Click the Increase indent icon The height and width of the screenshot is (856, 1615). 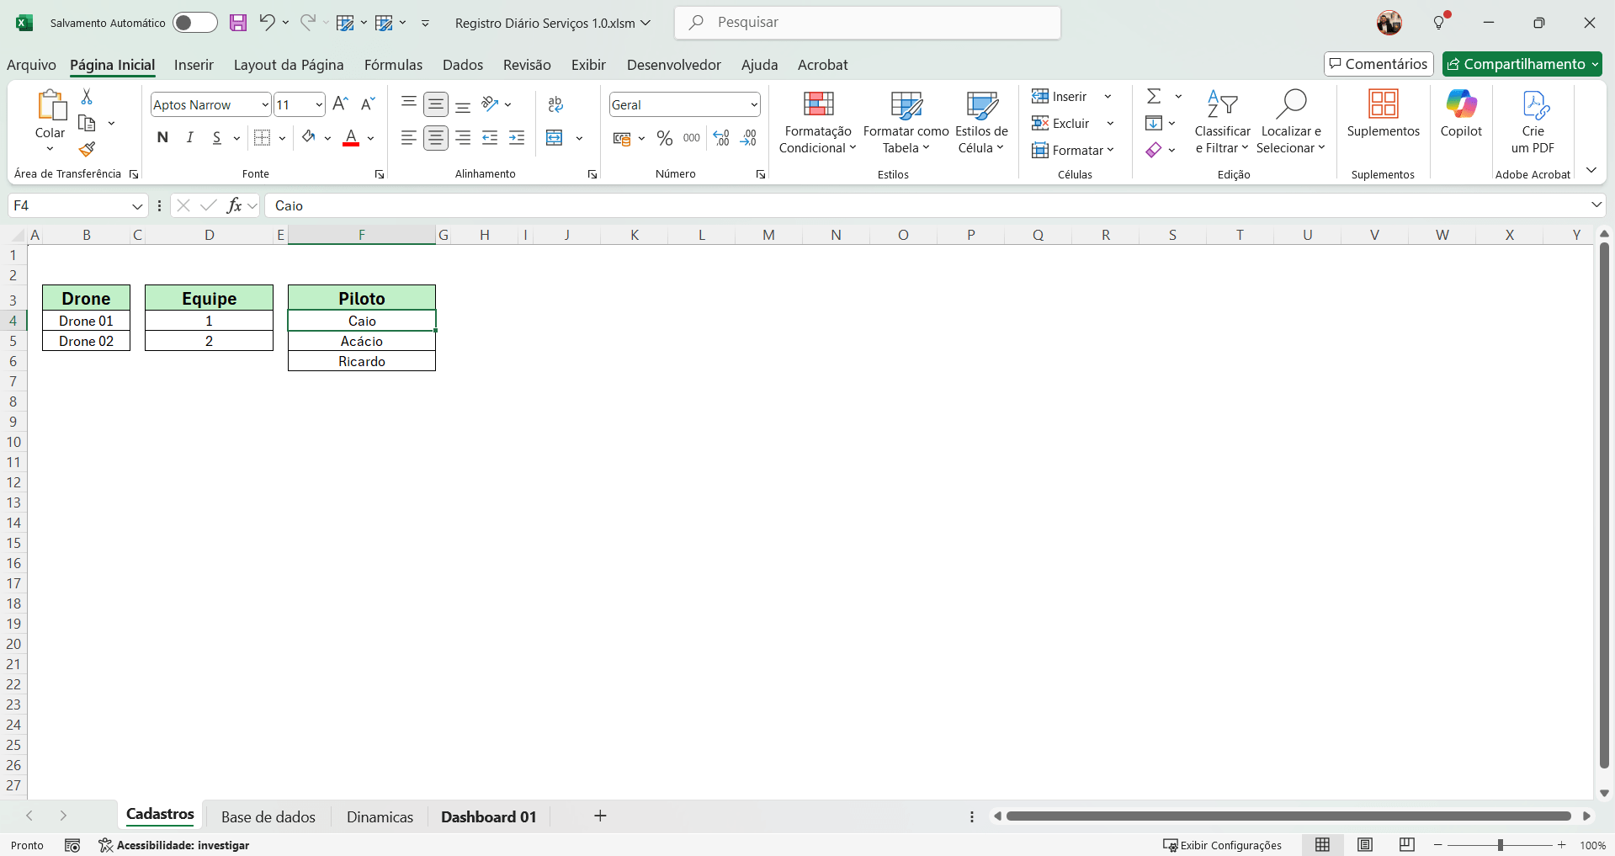(517, 138)
